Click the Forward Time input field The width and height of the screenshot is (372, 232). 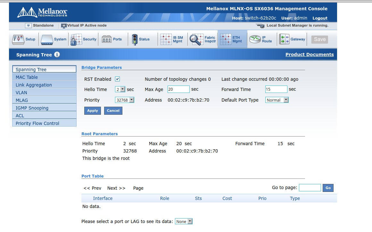[276, 89]
